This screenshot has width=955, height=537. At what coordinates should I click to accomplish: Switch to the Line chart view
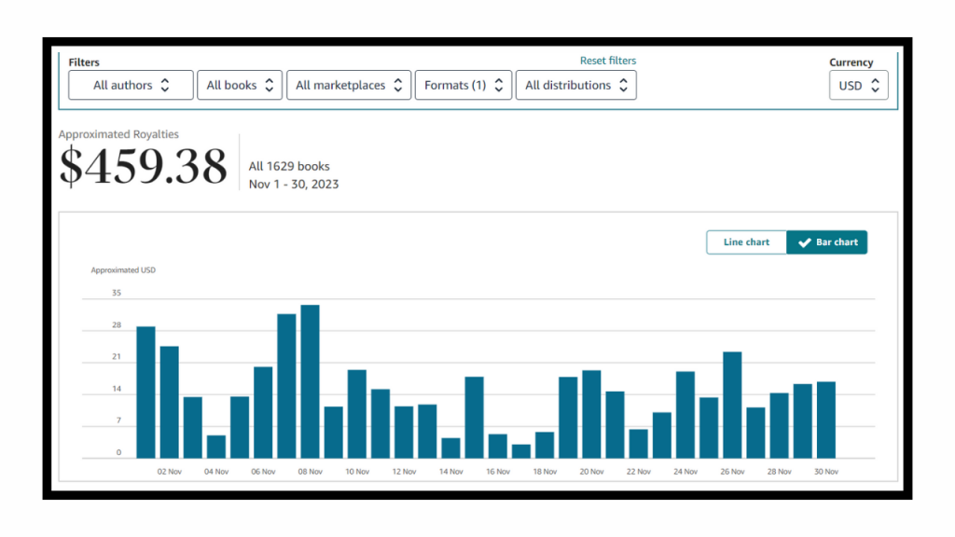(746, 242)
